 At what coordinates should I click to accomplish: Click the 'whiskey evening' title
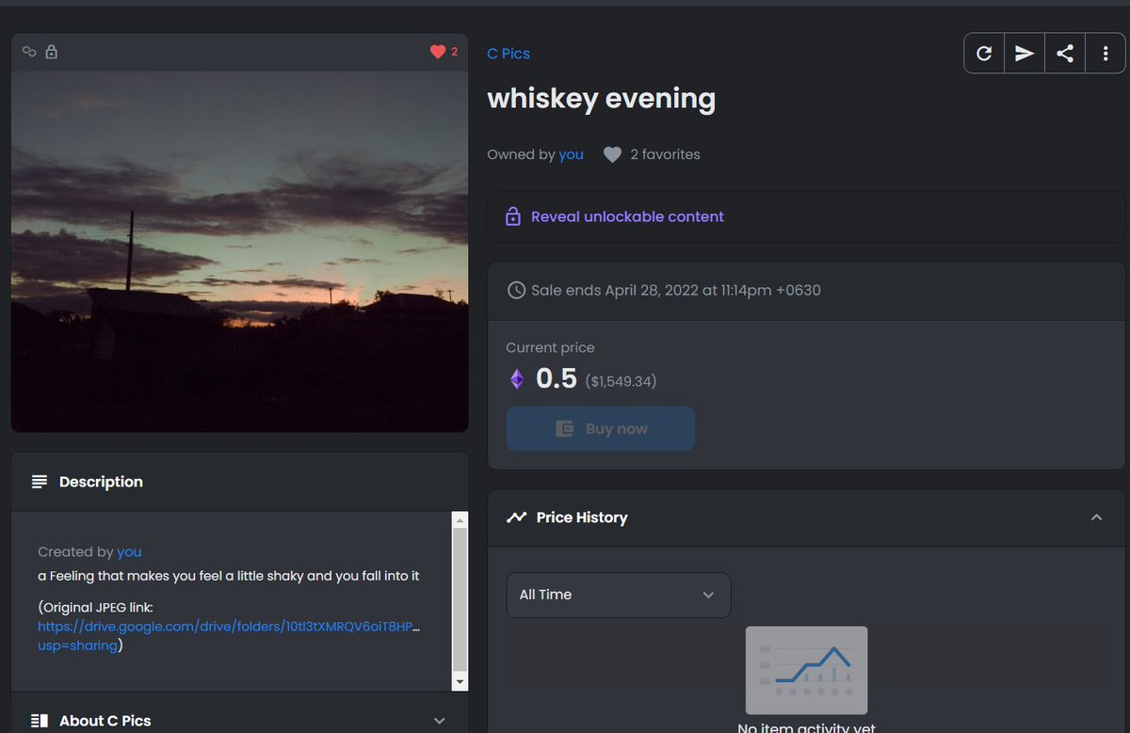tap(601, 99)
